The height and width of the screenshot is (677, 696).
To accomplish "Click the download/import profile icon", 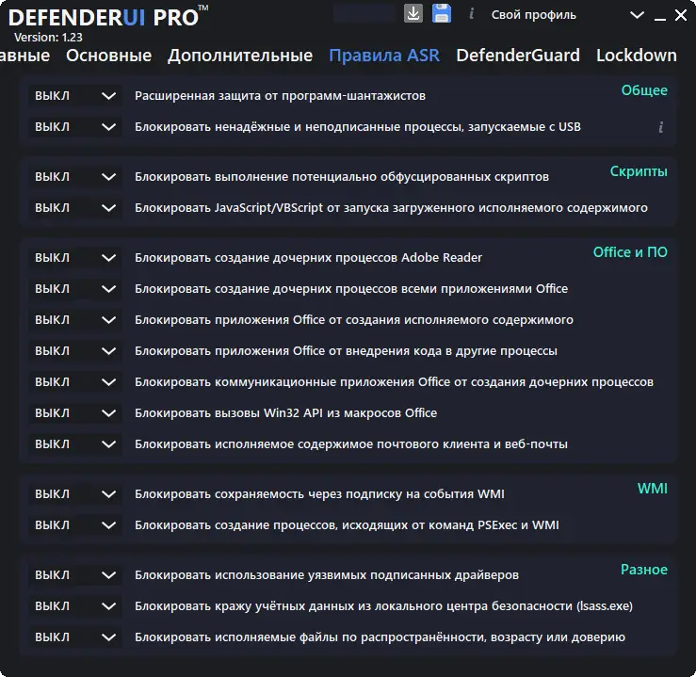I will (413, 14).
